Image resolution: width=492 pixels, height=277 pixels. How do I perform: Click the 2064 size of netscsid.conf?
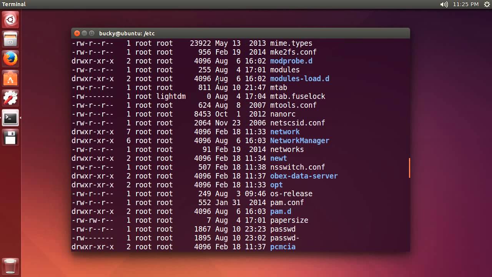pyautogui.click(x=203, y=123)
